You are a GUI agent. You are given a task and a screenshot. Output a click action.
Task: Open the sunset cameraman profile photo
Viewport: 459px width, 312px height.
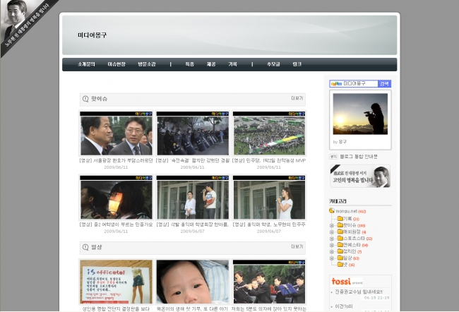(x=360, y=114)
